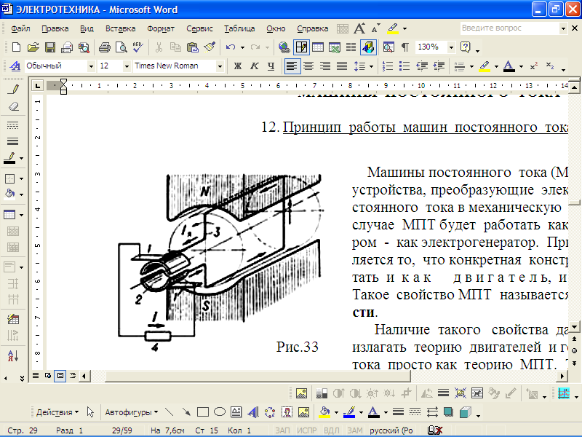Image resolution: width=582 pixels, height=437 pixels.
Task: Click the Save icon in the toolbar
Action: (x=50, y=47)
